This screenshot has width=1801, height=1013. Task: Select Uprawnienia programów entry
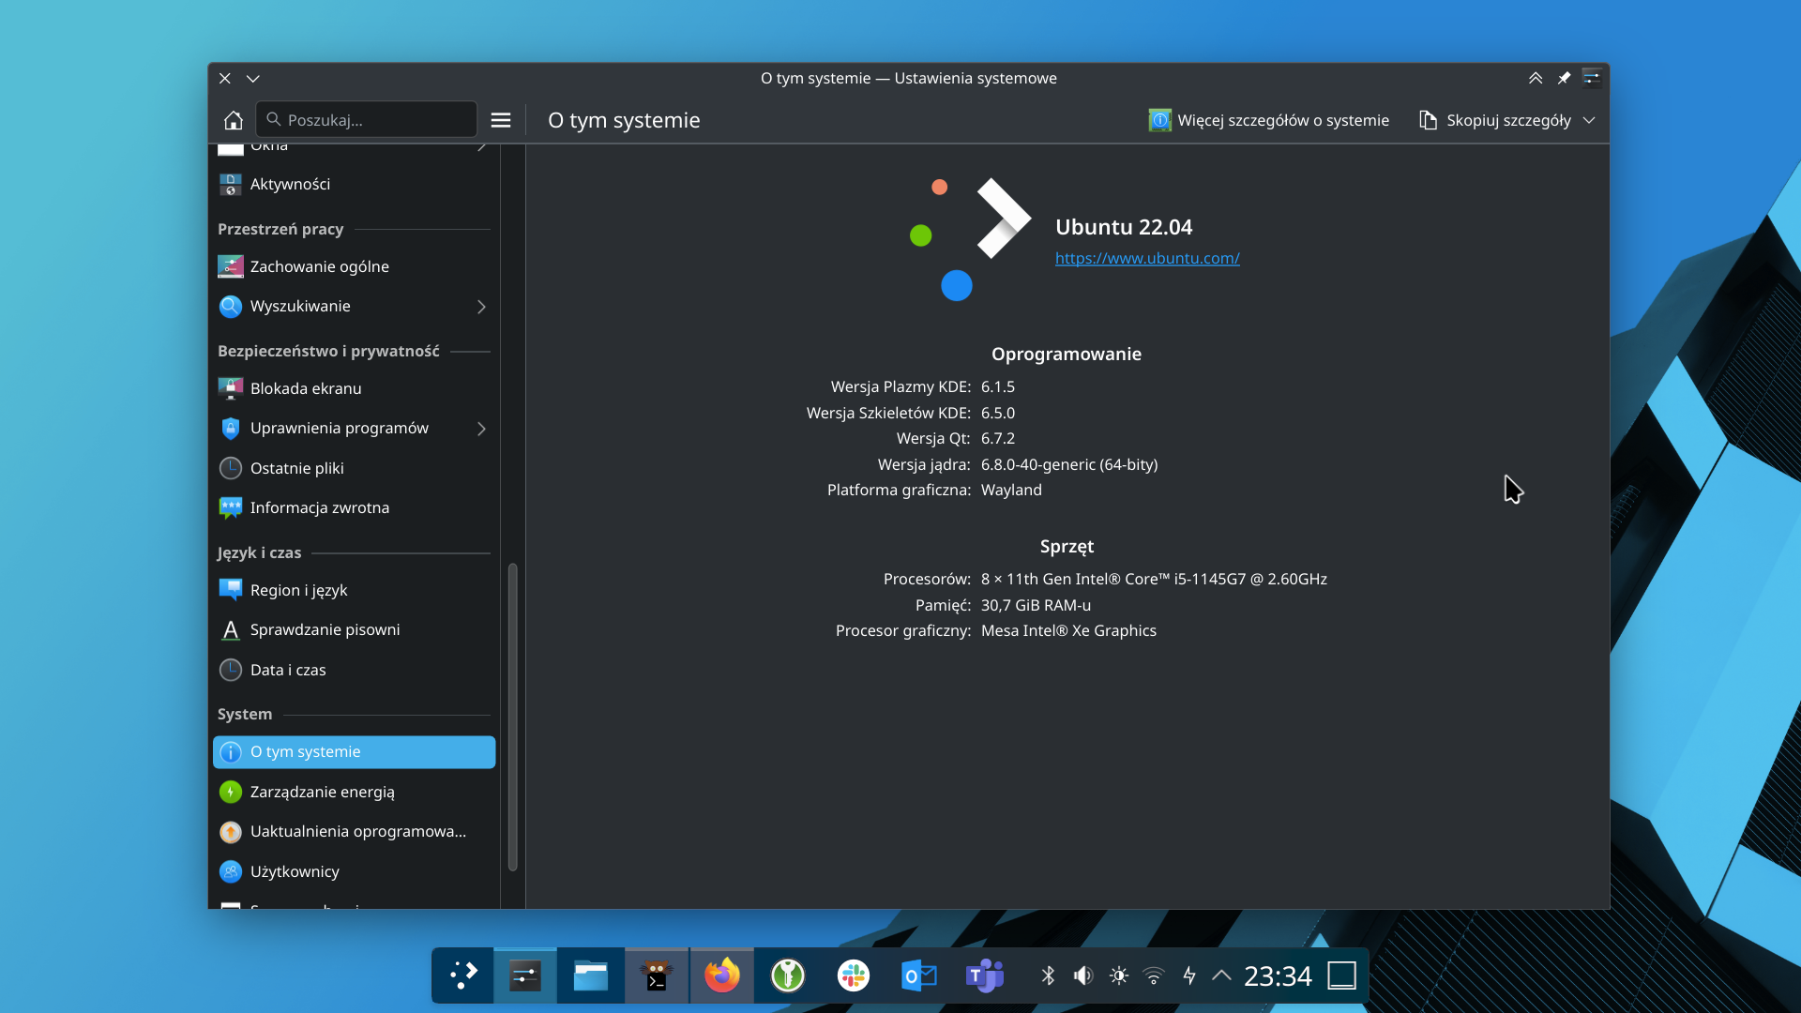pyautogui.click(x=354, y=428)
